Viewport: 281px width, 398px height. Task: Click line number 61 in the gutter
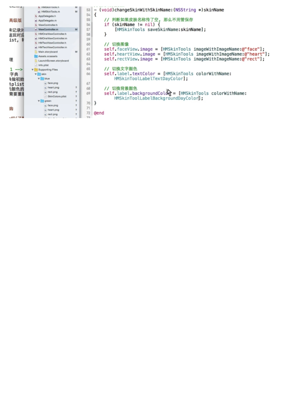(88, 49)
